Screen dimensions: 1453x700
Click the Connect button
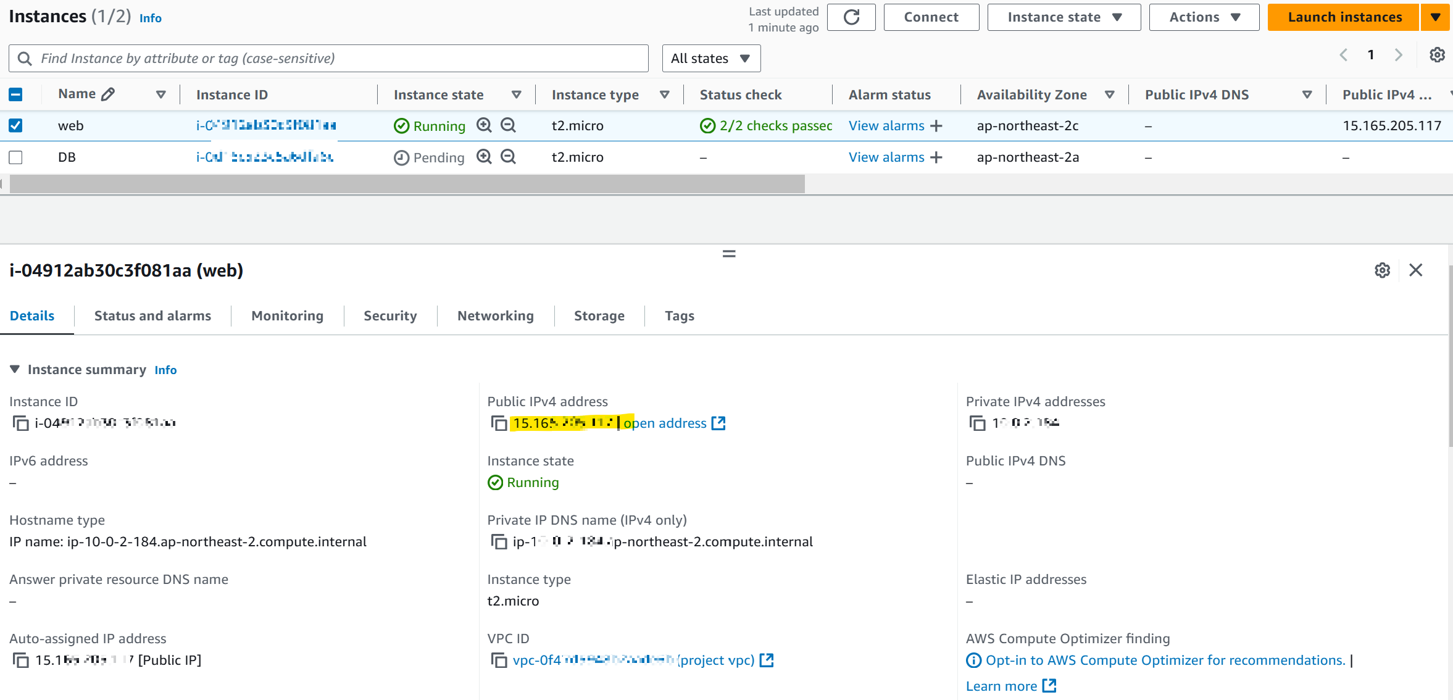click(x=931, y=17)
